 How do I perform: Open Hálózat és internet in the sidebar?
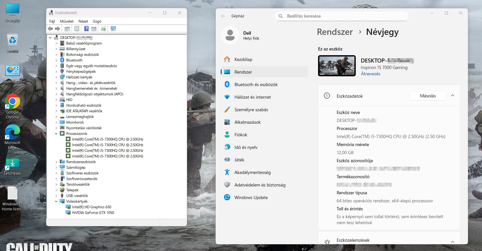[264, 97]
